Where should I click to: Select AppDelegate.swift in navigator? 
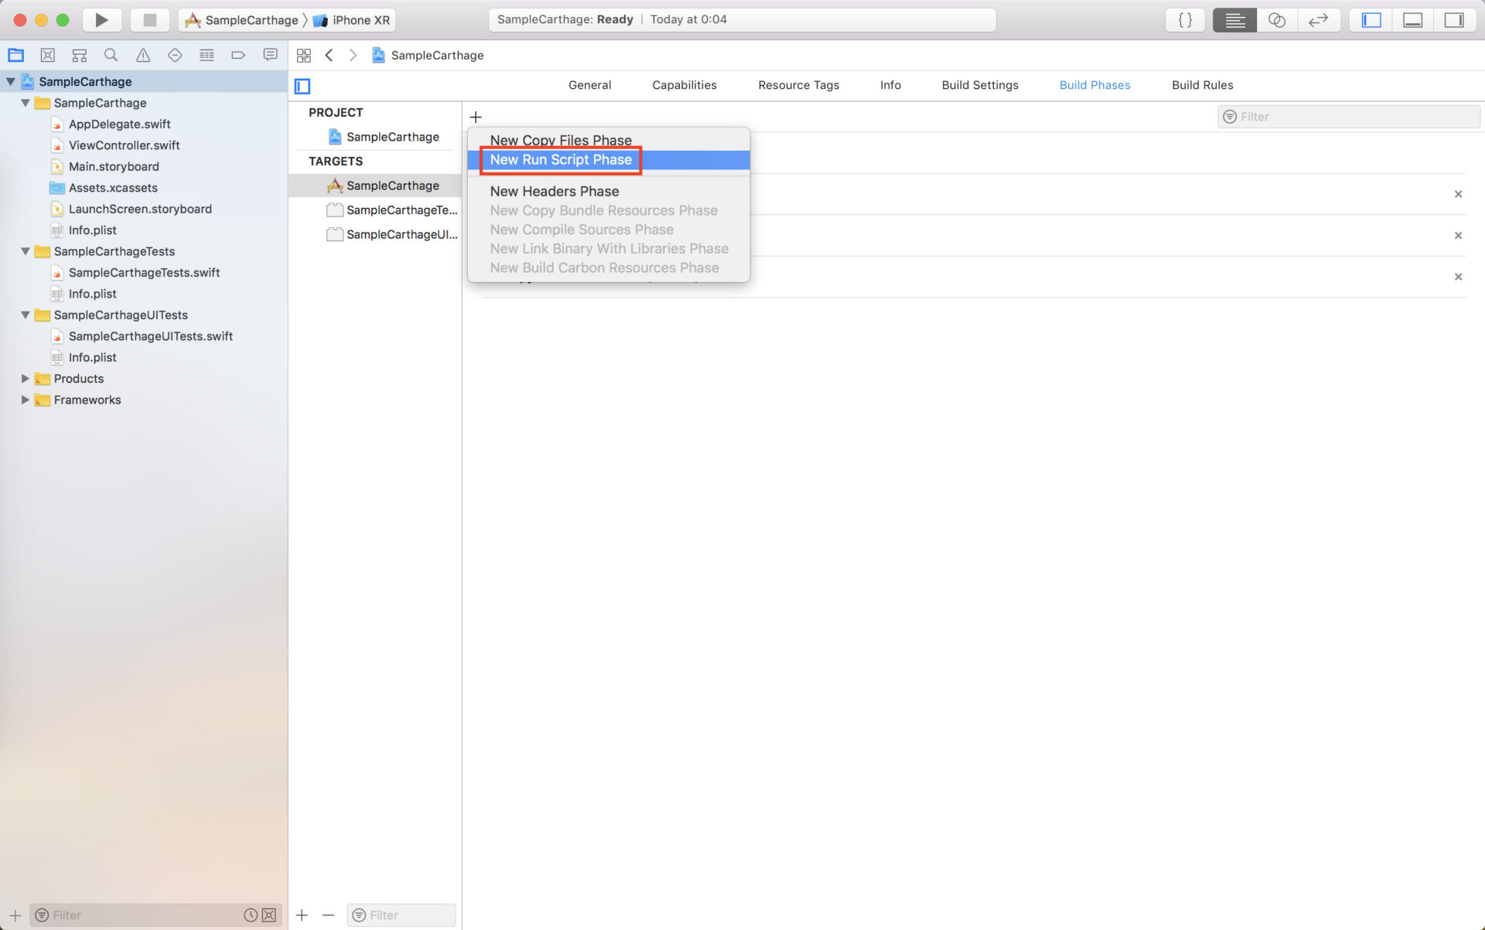(119, 124)
